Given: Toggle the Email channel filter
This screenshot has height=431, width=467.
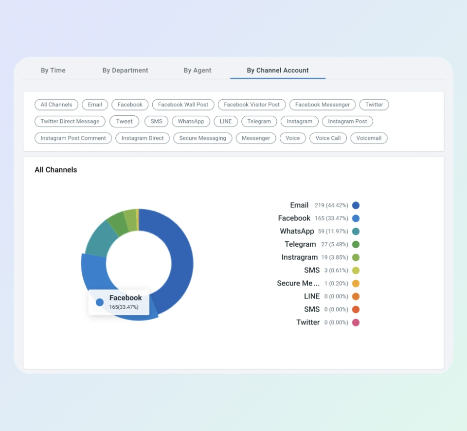Looking at the screenshot, I should [x=94, y=105].
